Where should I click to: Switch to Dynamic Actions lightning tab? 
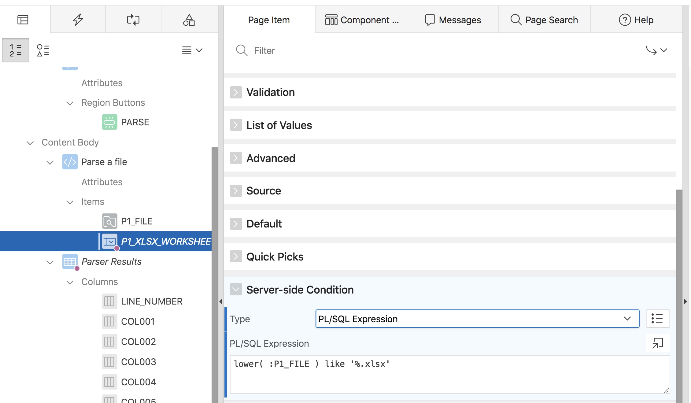pos(78,20)
